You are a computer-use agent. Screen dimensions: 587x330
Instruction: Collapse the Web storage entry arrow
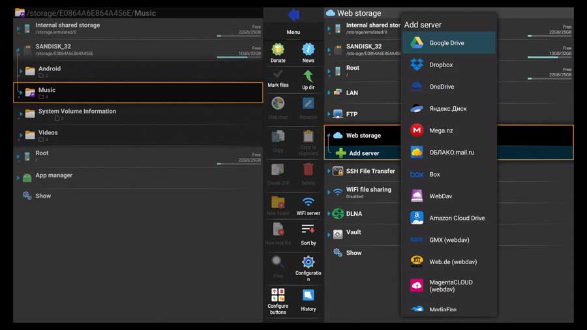point(329,135)
